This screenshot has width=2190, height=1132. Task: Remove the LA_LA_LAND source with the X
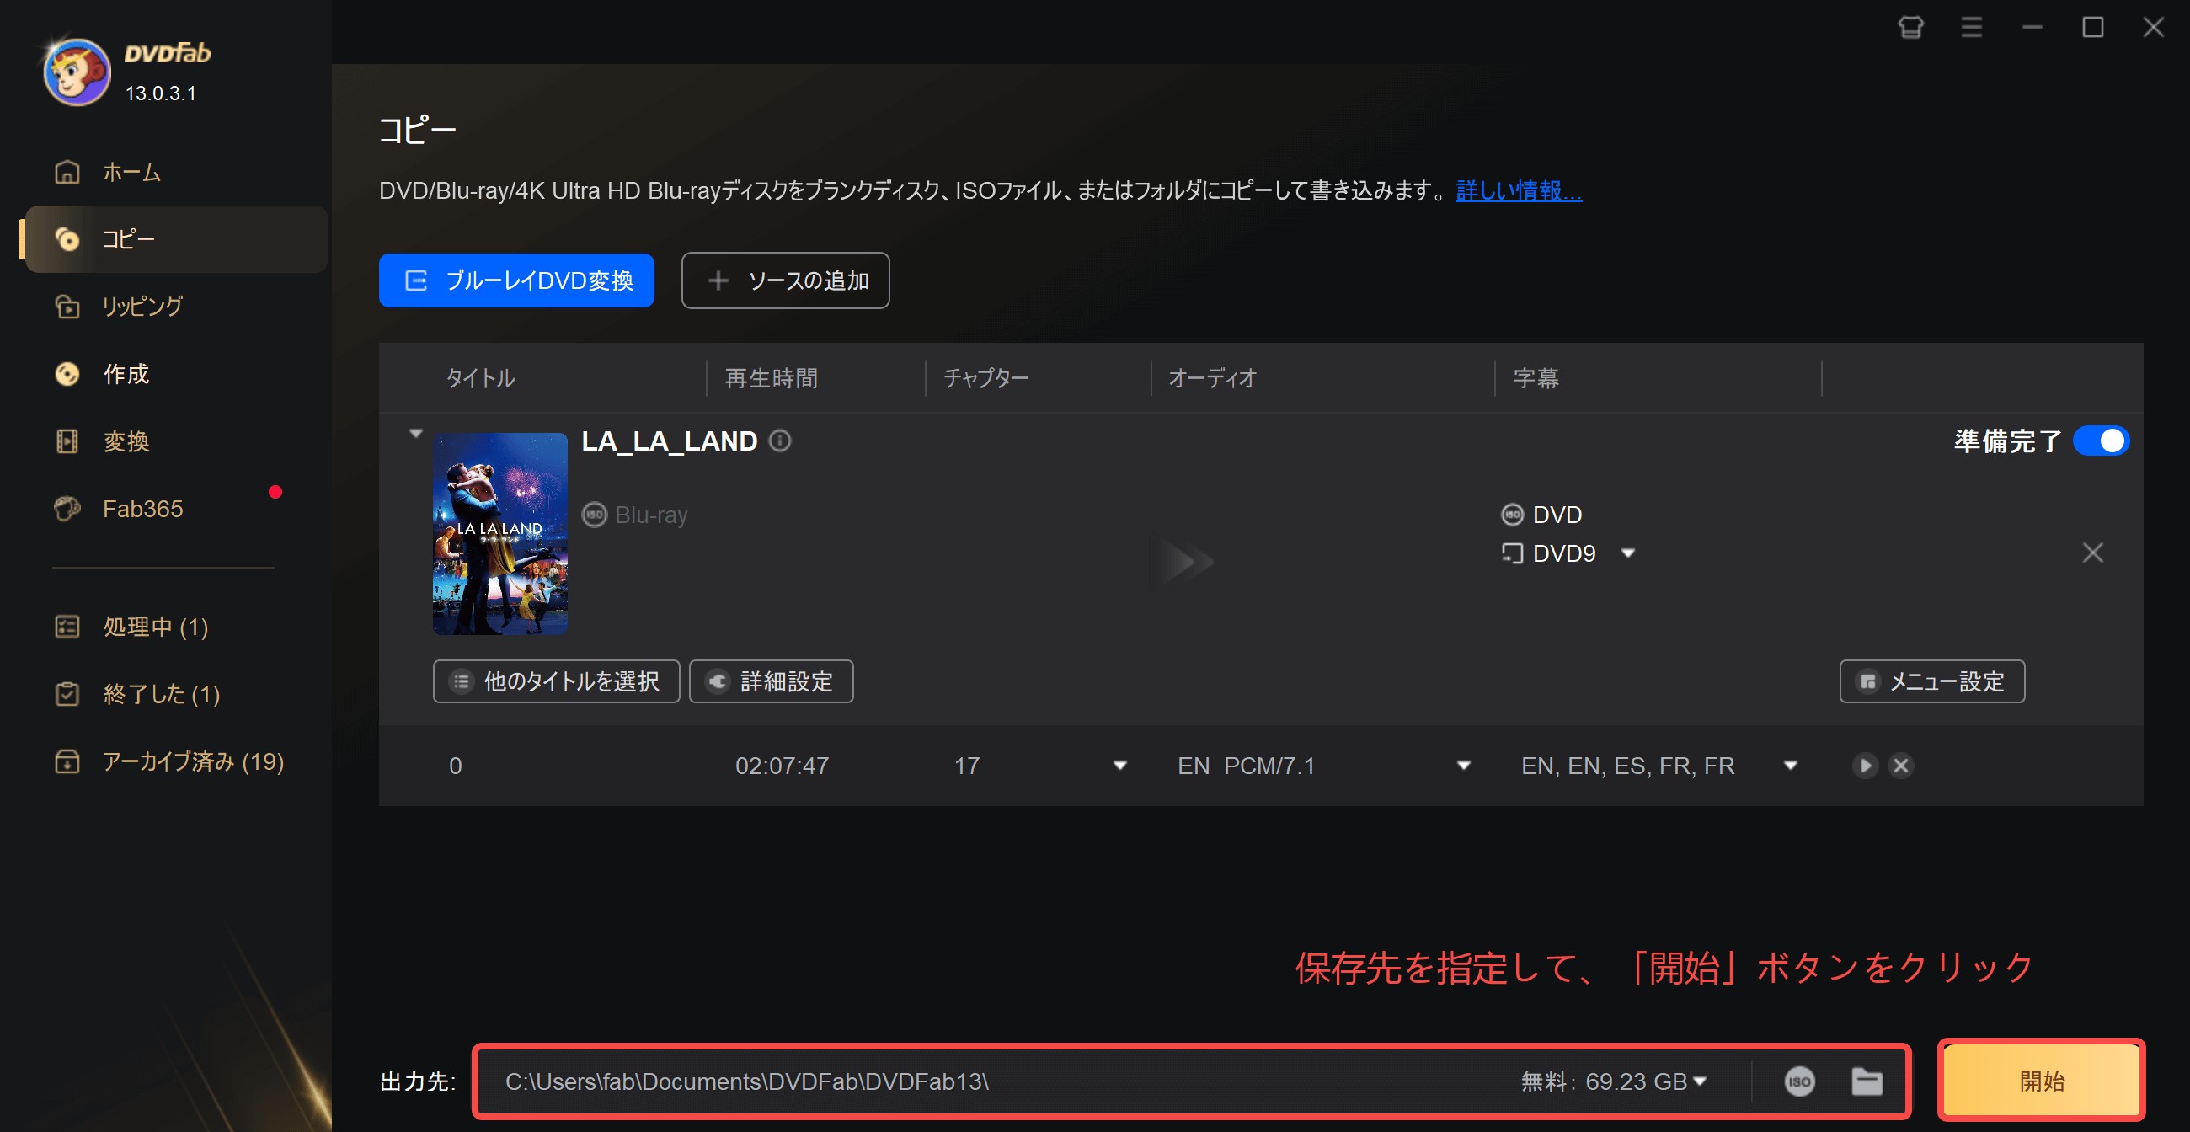(2093, 553)
